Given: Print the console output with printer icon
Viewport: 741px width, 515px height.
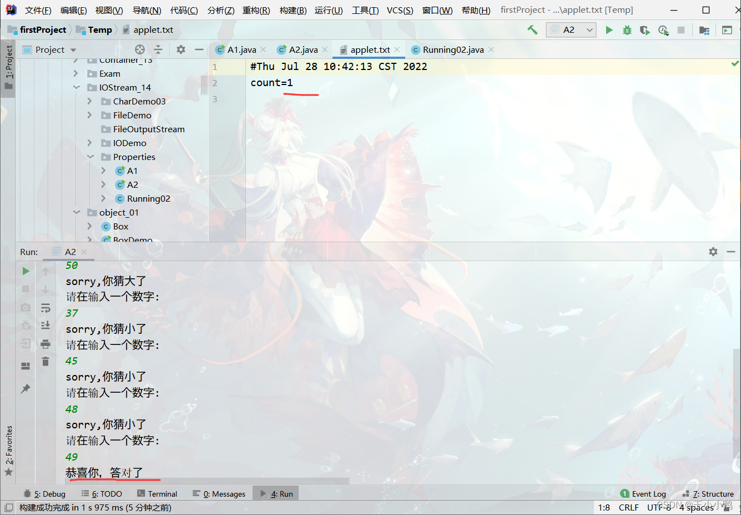Looking at the screenshot, I should point(46,344).
